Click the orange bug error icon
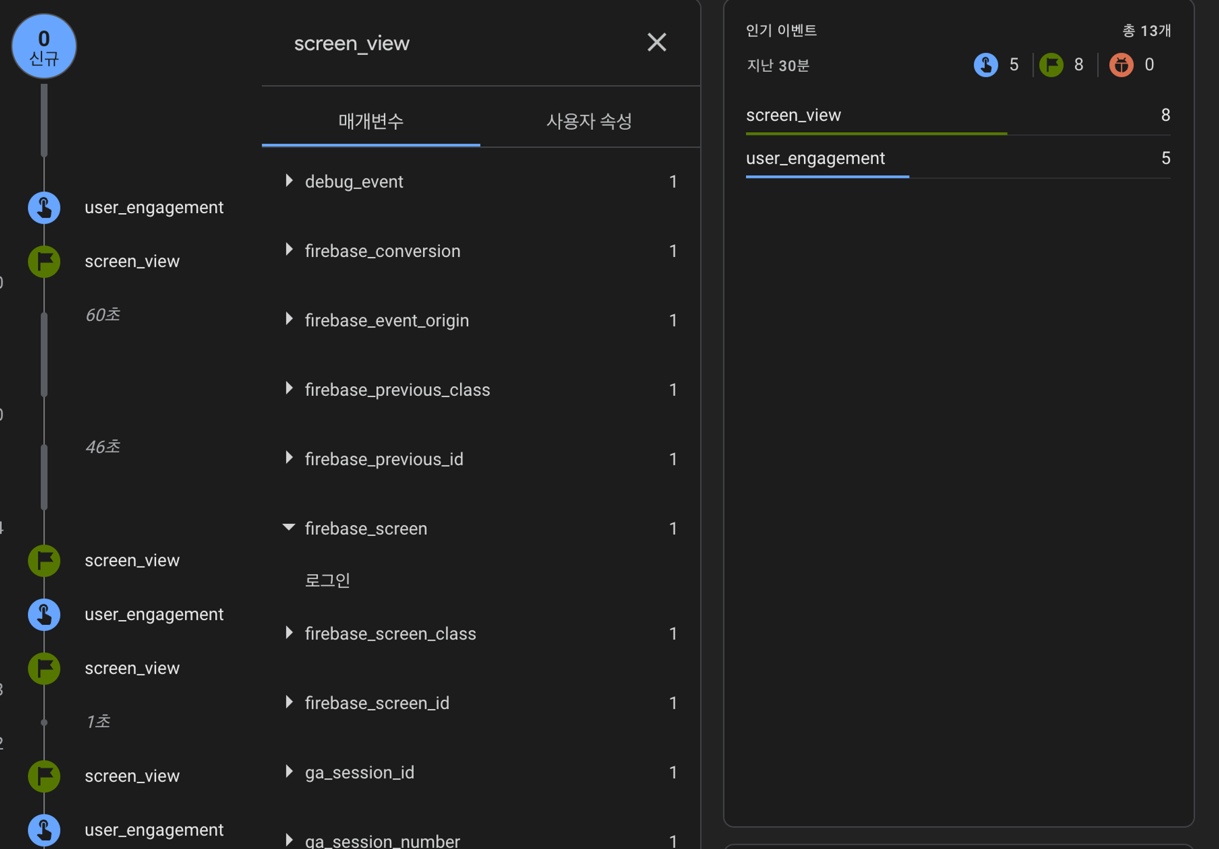The height and width of the screenshot is (849, 1219). coord(1121,65)
